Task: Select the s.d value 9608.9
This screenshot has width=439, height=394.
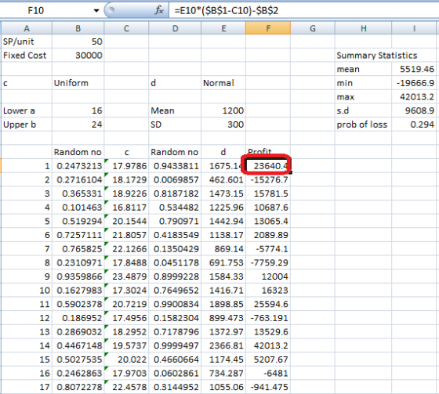Action: point(415,110)
